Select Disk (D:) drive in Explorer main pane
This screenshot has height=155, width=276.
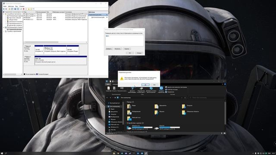(x=167, y=127)
